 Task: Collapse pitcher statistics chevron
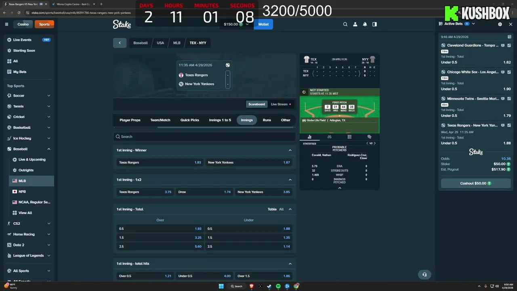point(340,188)
